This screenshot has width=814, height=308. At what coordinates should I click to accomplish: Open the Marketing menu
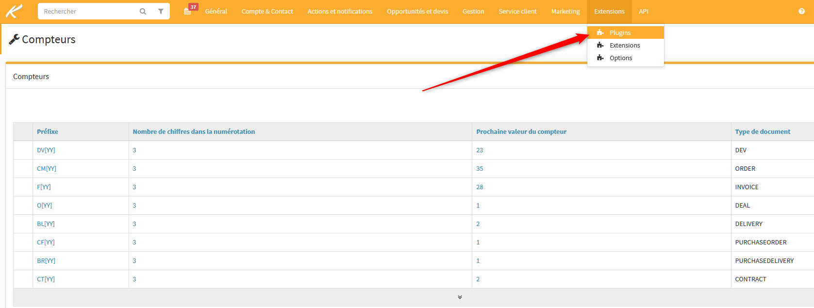[565, 11]
